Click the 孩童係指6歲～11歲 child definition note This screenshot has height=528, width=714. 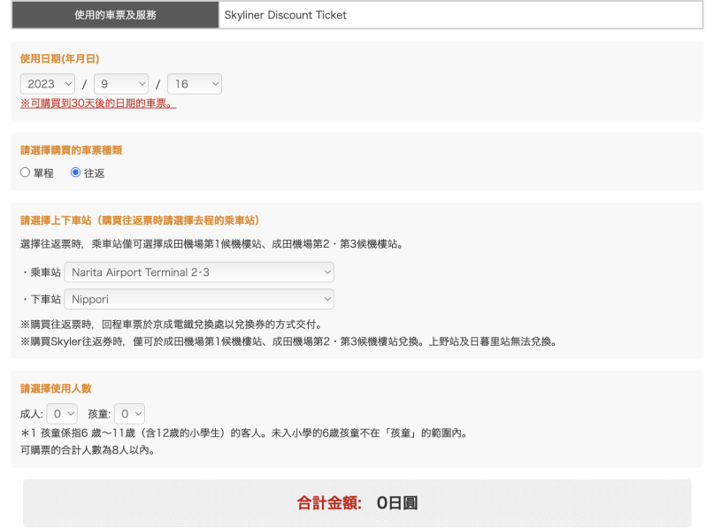click(x=245, y=432)
